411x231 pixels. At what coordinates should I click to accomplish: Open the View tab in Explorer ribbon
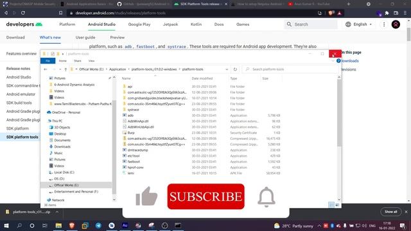tap(91, 61)
